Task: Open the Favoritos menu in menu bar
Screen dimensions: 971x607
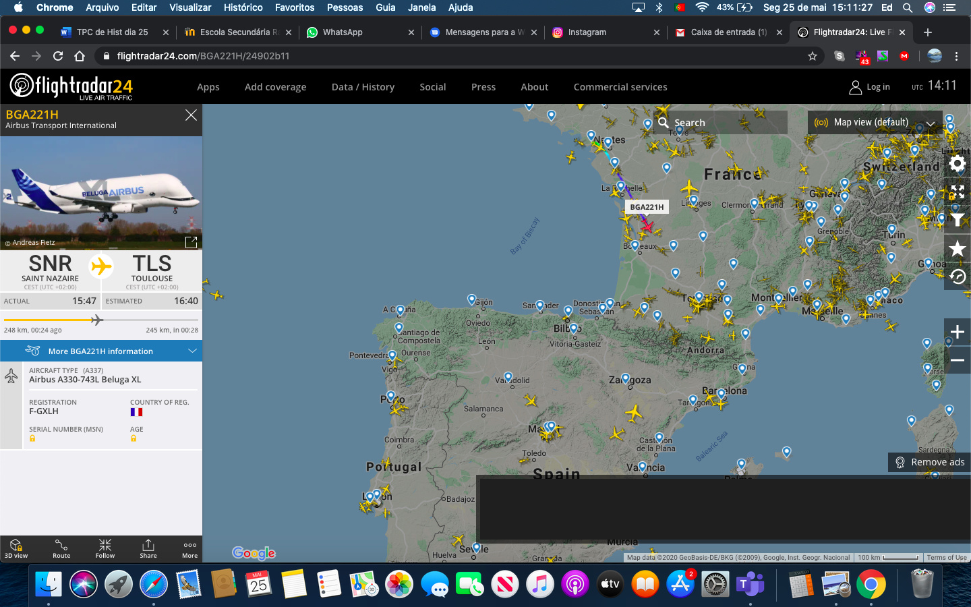Action: point(295,7)
